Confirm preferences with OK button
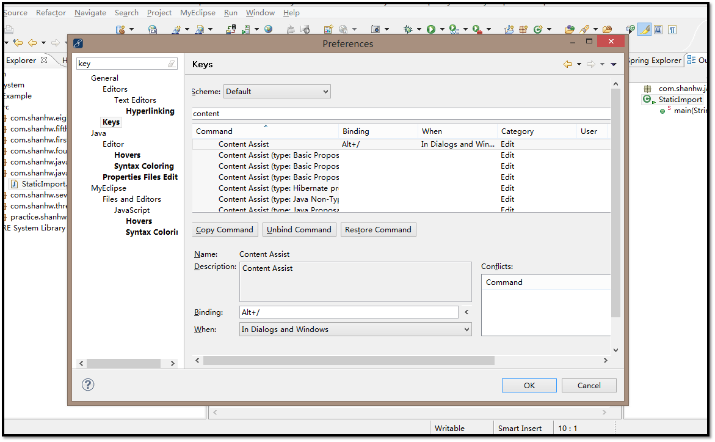This screenshot has width=715, height=442. [529, 385]
